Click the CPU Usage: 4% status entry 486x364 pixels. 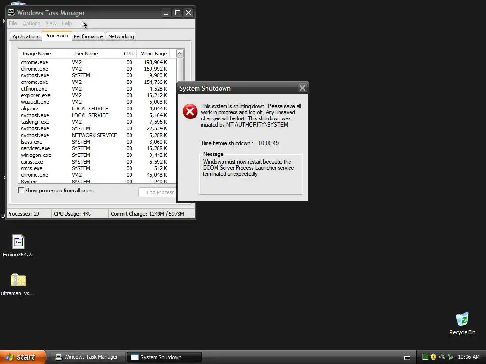pyautogui.click(x=72, y=214)
